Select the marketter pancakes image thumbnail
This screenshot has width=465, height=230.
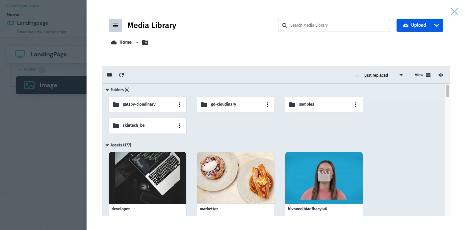(x=236, y=178)
